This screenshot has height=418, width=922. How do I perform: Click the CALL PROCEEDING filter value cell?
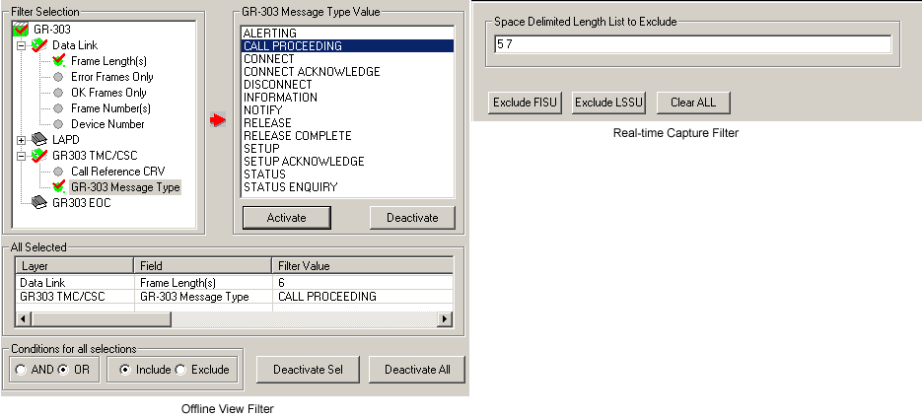coord(362,297)
